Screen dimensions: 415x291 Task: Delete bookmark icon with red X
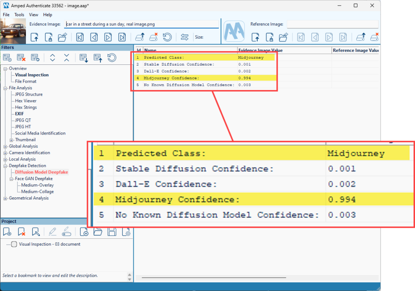point(21,232)
